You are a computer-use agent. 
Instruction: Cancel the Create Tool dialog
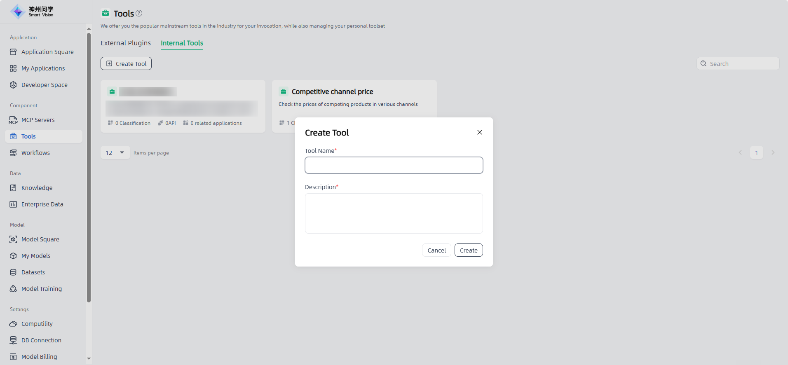[436, 250]
